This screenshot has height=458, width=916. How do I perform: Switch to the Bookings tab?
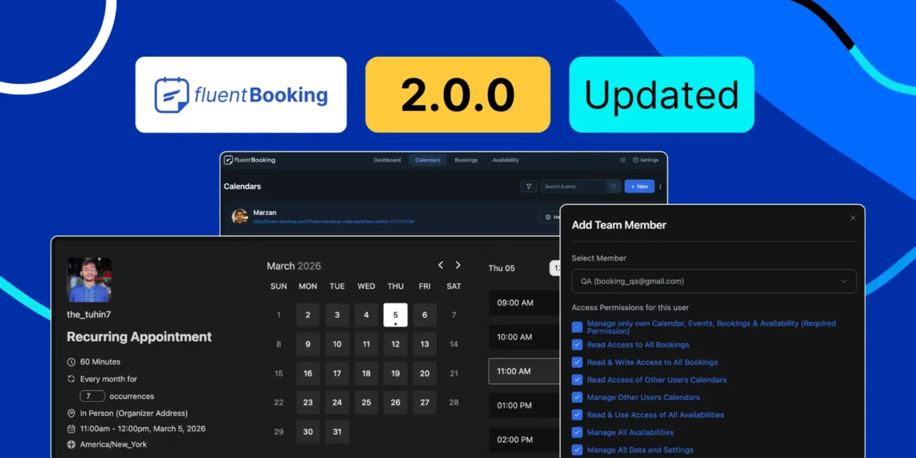pos(466,160)
